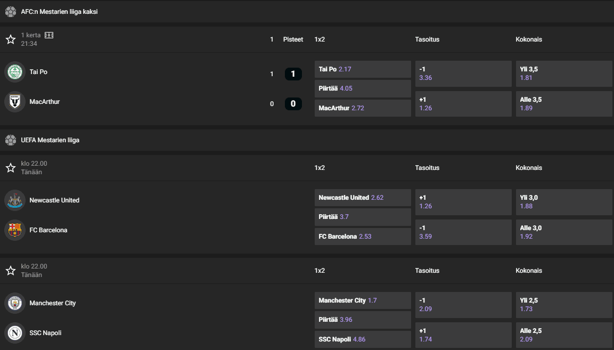
Task: Select Yli 3,0 at 1.88
Action: coord(564,202)
